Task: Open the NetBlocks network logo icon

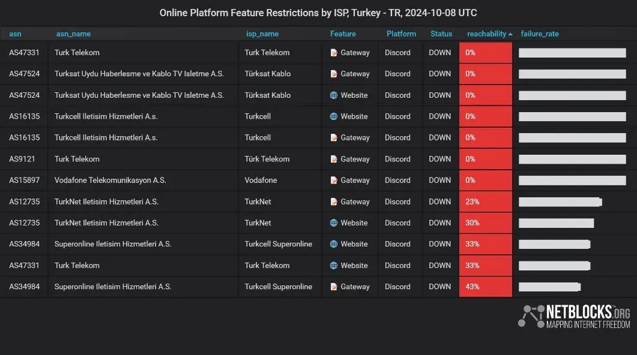Action: [531, 316]
